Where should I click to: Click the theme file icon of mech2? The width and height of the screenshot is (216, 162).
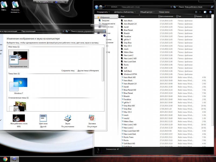(x=122, y=118)
